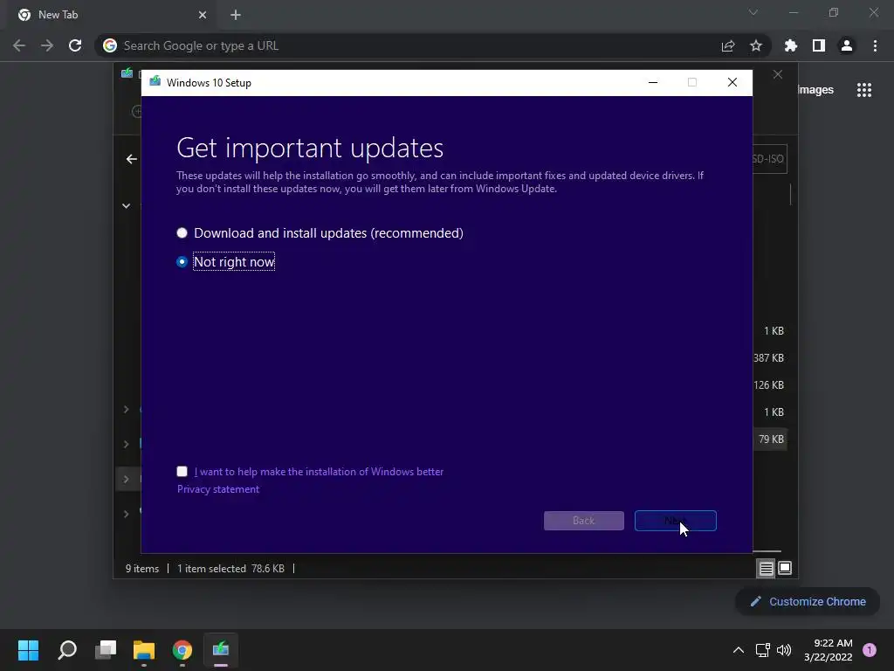Check the help make installation better box

[x=182, y=471]
